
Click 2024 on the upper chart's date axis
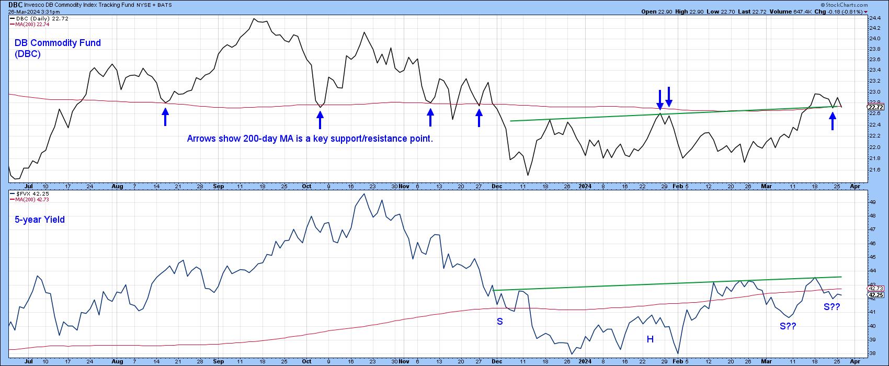585,186
